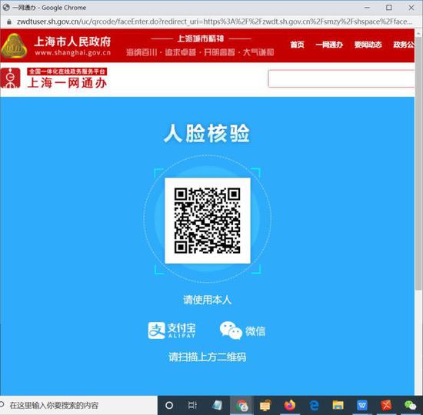The image size is (423, 415).
Task: Click the URL in the address bar
Action: pos(215,22)
